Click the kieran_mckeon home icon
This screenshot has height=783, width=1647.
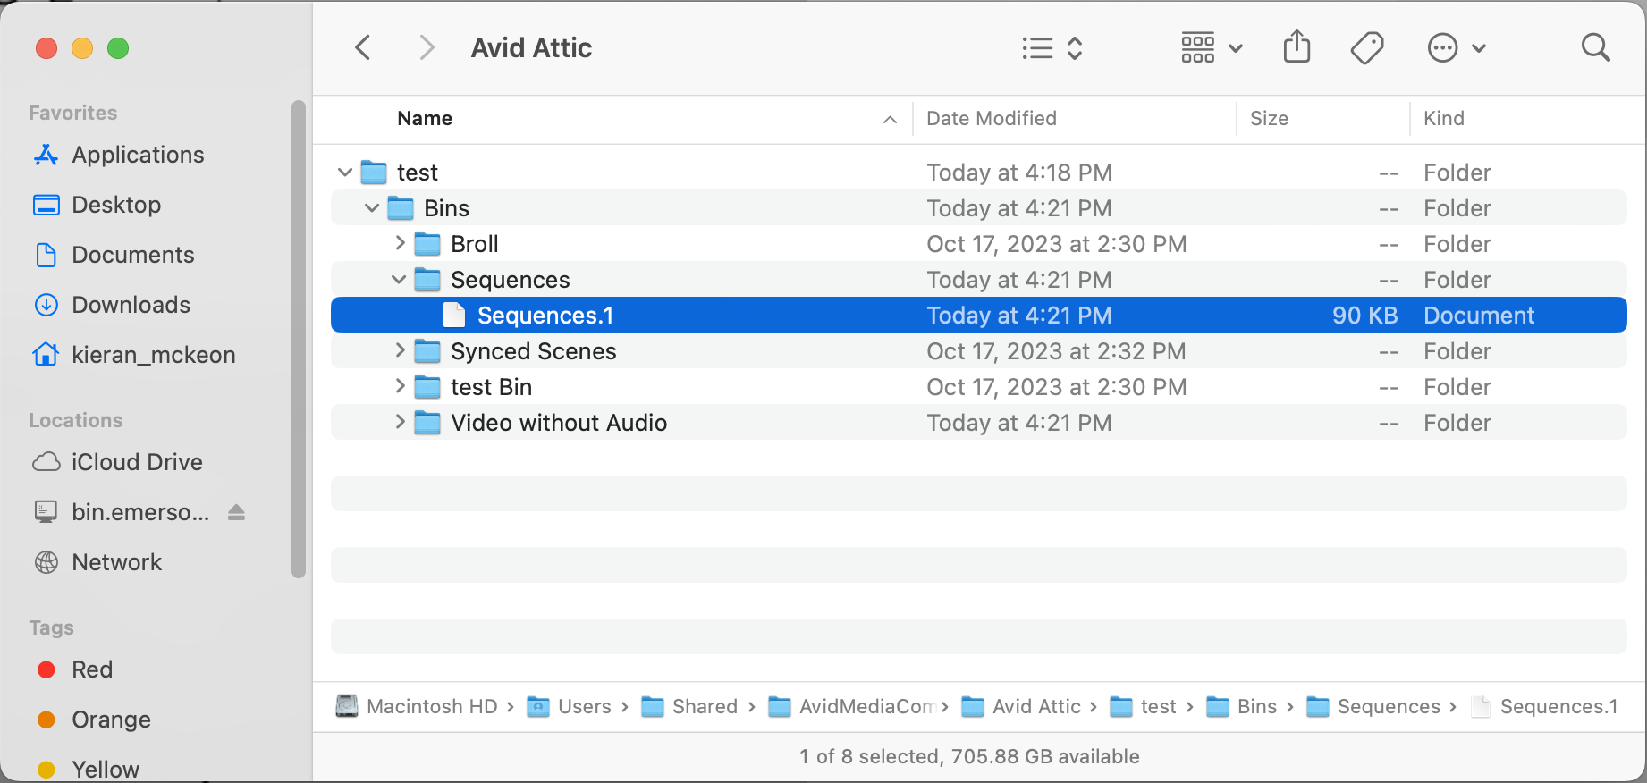coord(46,355)
